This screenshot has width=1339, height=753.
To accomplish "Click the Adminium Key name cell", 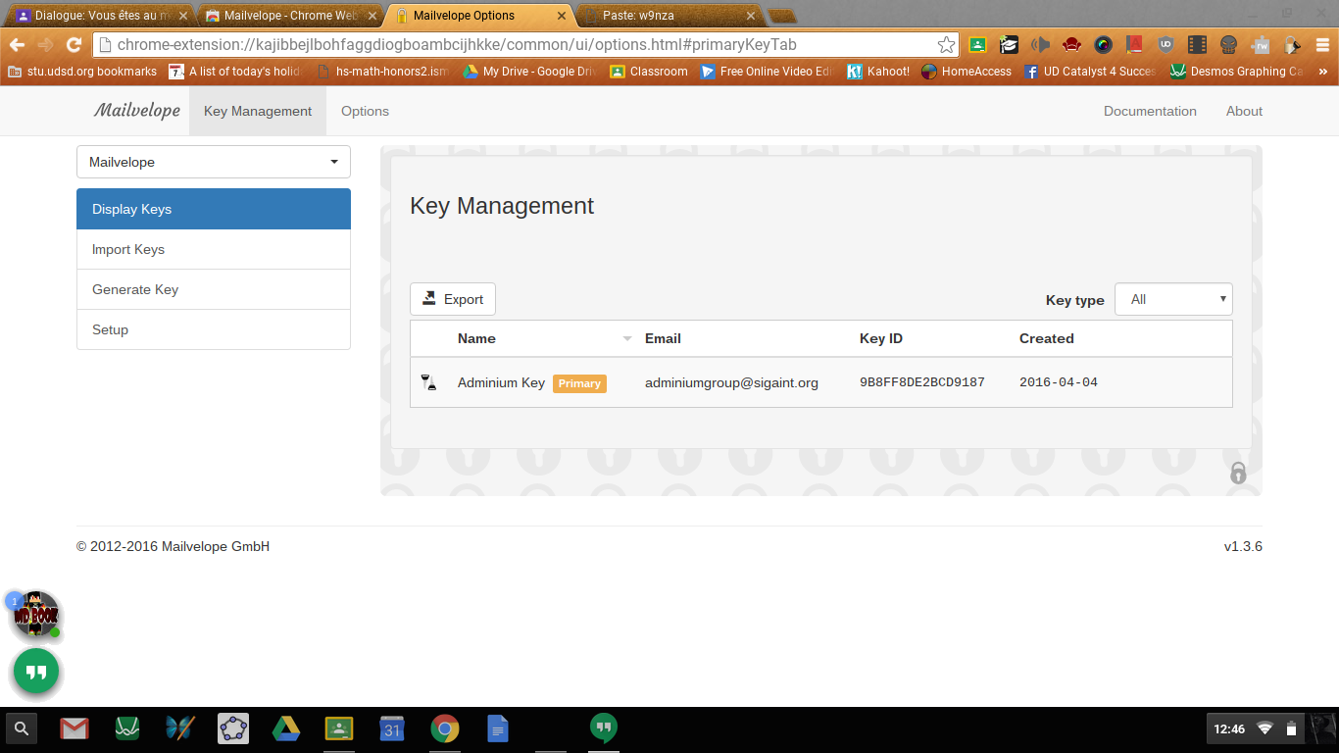I will click(501, 382).
